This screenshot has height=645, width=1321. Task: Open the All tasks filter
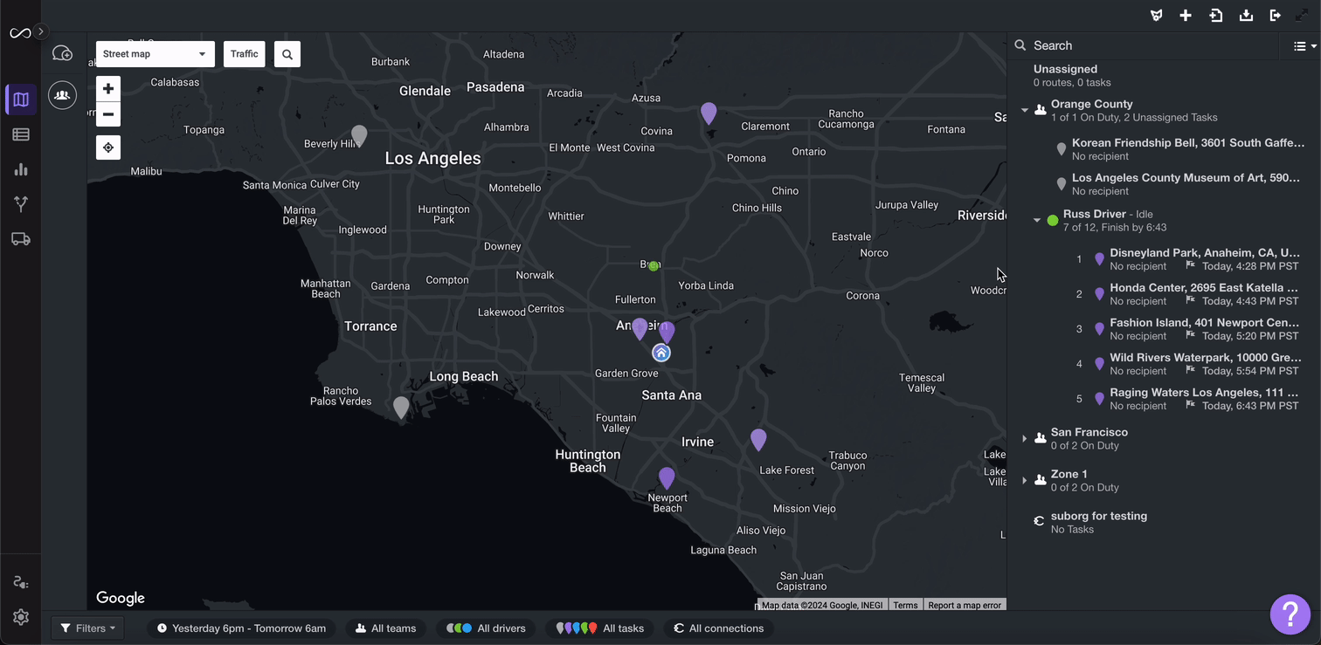tap(600, 628)
